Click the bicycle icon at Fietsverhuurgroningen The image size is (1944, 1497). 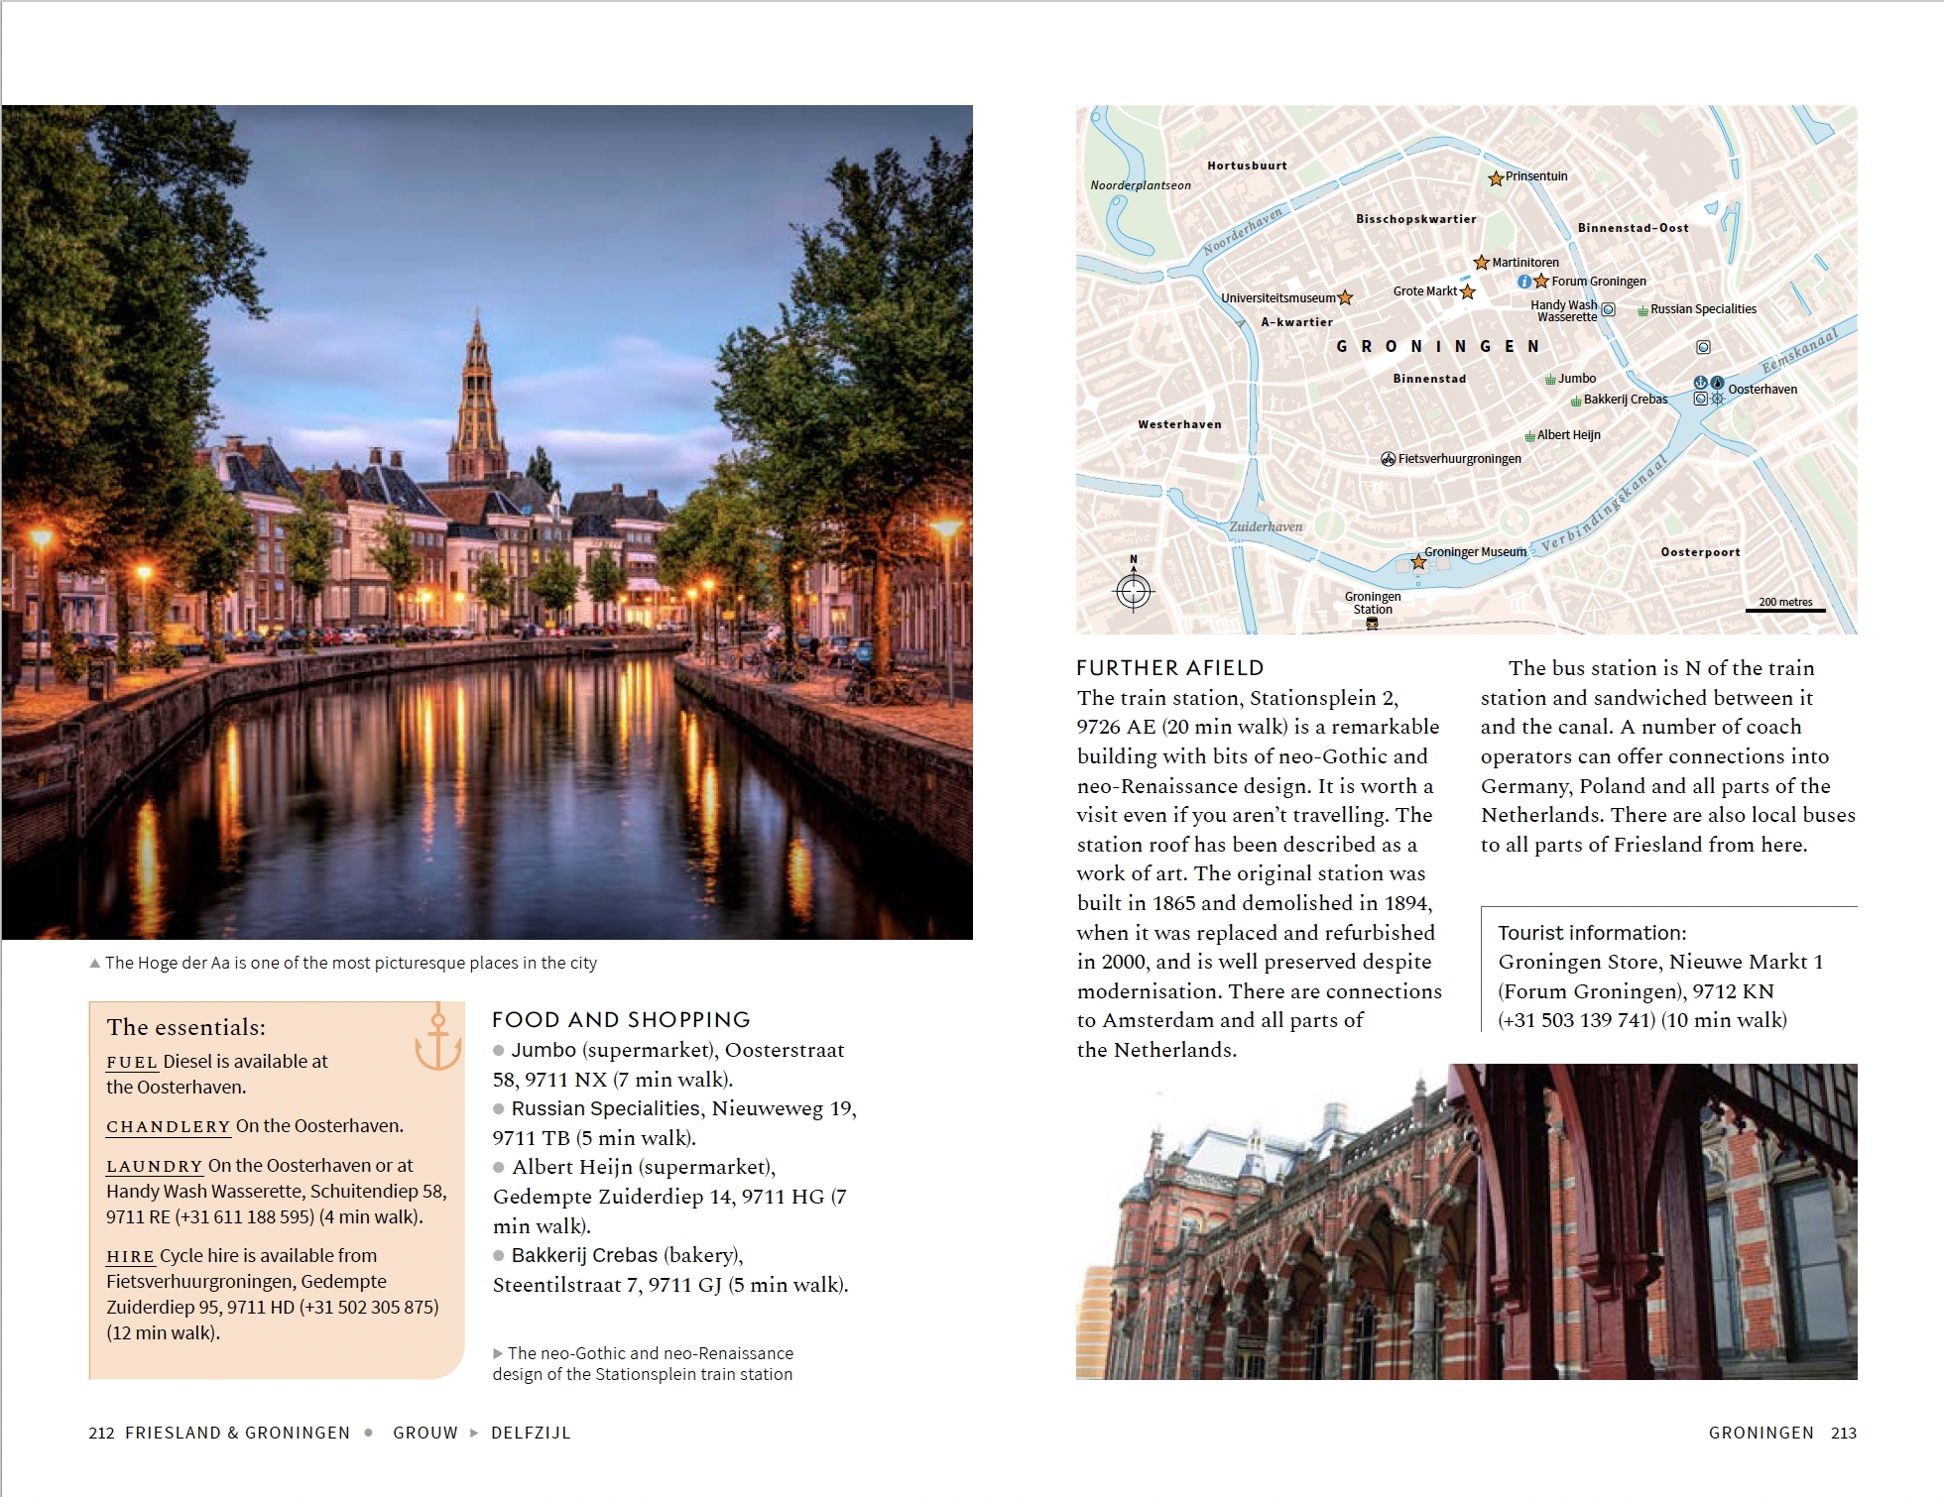(1390, 459)
